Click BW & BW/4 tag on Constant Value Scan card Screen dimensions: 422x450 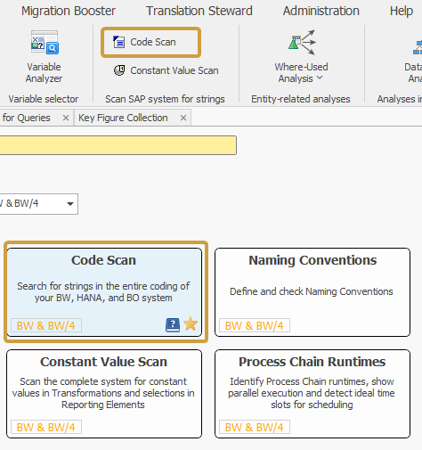[46, 427]
